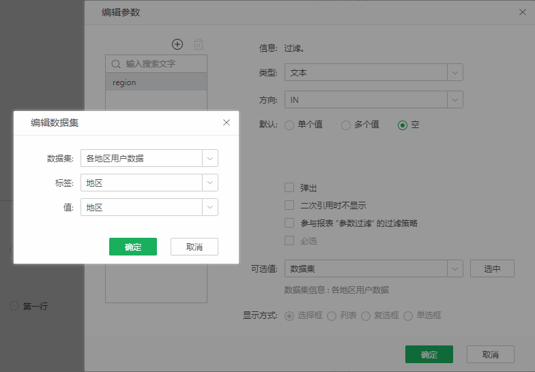Select the 单个值 default radio button
The width and height of the screenshot is (535, 372).
coord(289,125)
